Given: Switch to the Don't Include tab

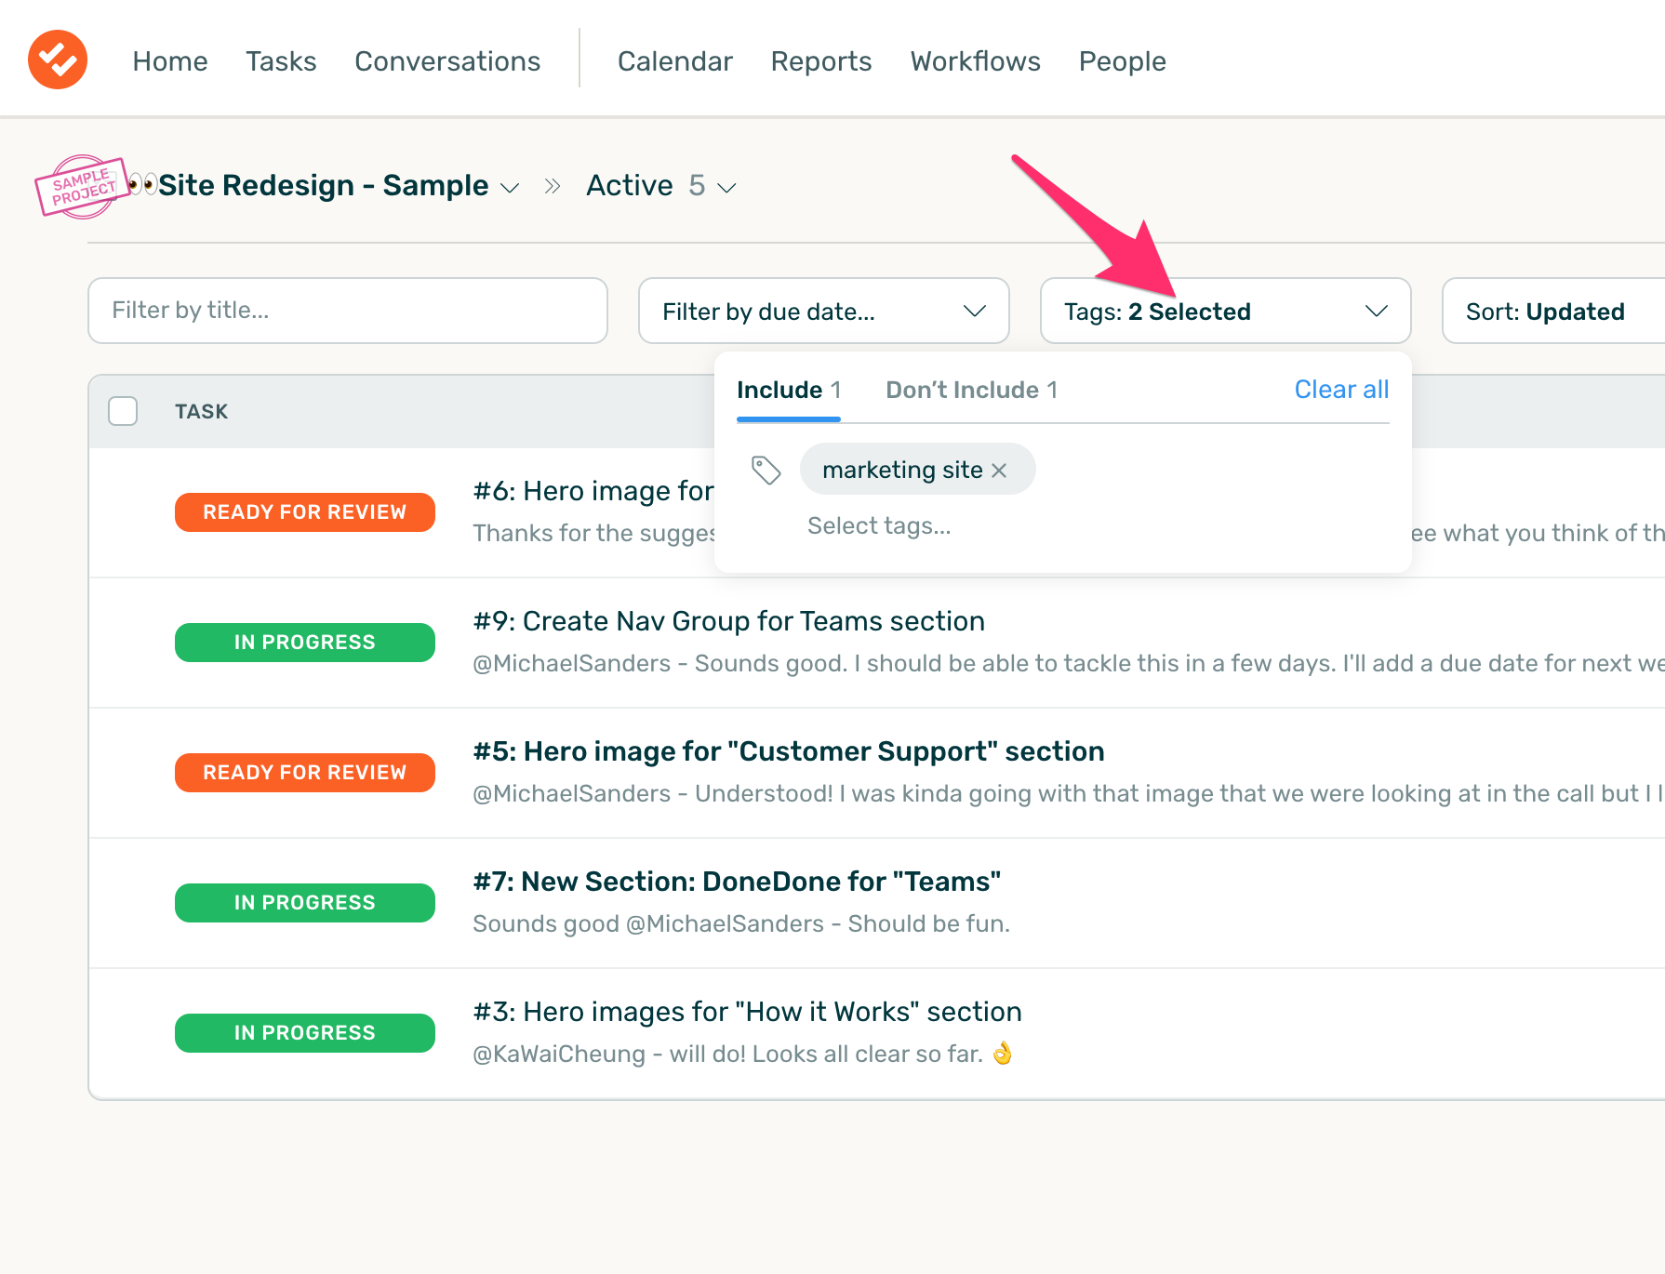Looking at the screenshot, I should 970,390.
